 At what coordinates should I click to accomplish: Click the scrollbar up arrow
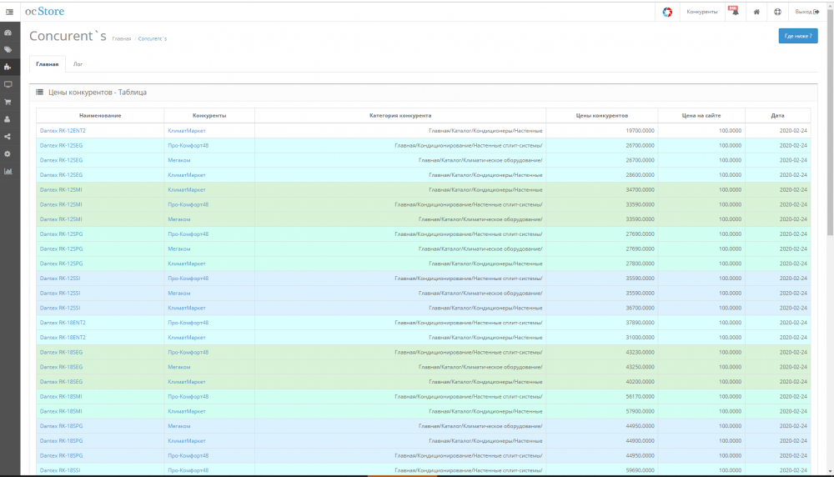(x=830, y=5)
